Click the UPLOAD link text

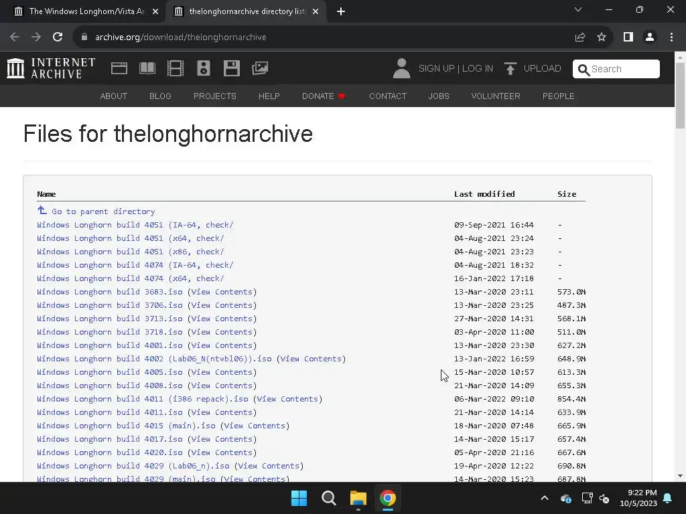coord(542,69)
